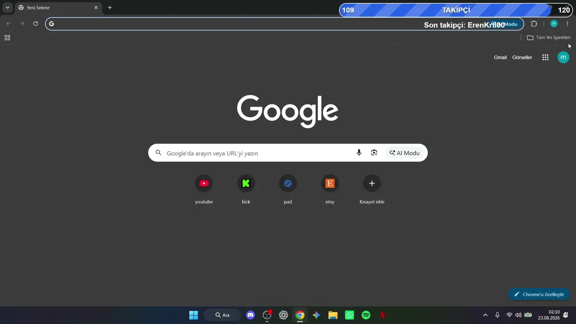Click the magnifier icon in the search box
Image resolution: width=576 pixels, height=324 pixels.
pyautogui.click(x=158, y=153)
